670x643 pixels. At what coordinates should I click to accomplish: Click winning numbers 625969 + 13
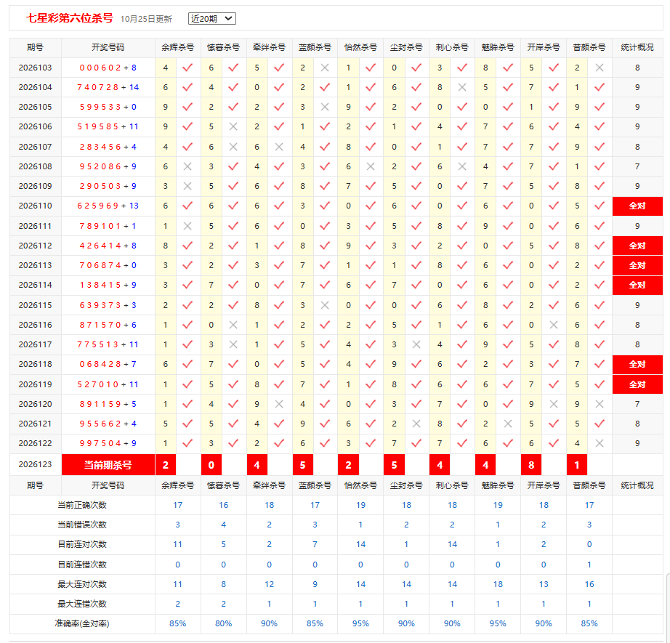(108, 206)
